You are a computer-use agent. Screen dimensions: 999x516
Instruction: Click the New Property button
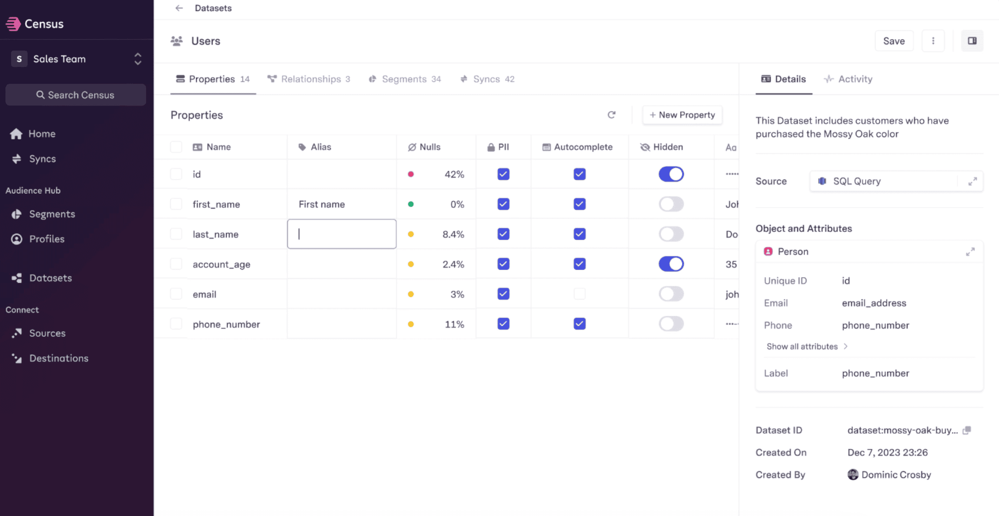pos(682,115)
